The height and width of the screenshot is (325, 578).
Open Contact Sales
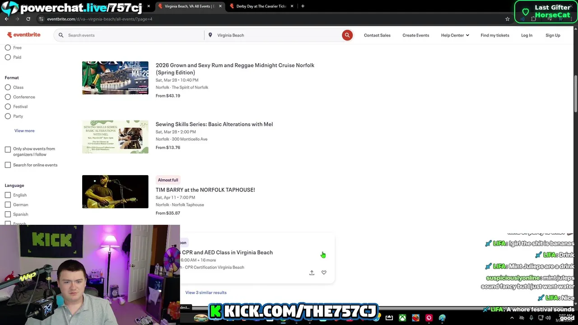coord(377,35)
